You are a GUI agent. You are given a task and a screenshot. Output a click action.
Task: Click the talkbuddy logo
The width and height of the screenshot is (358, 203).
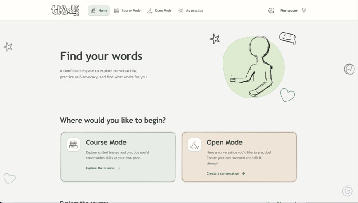click(x=65, y=11)
